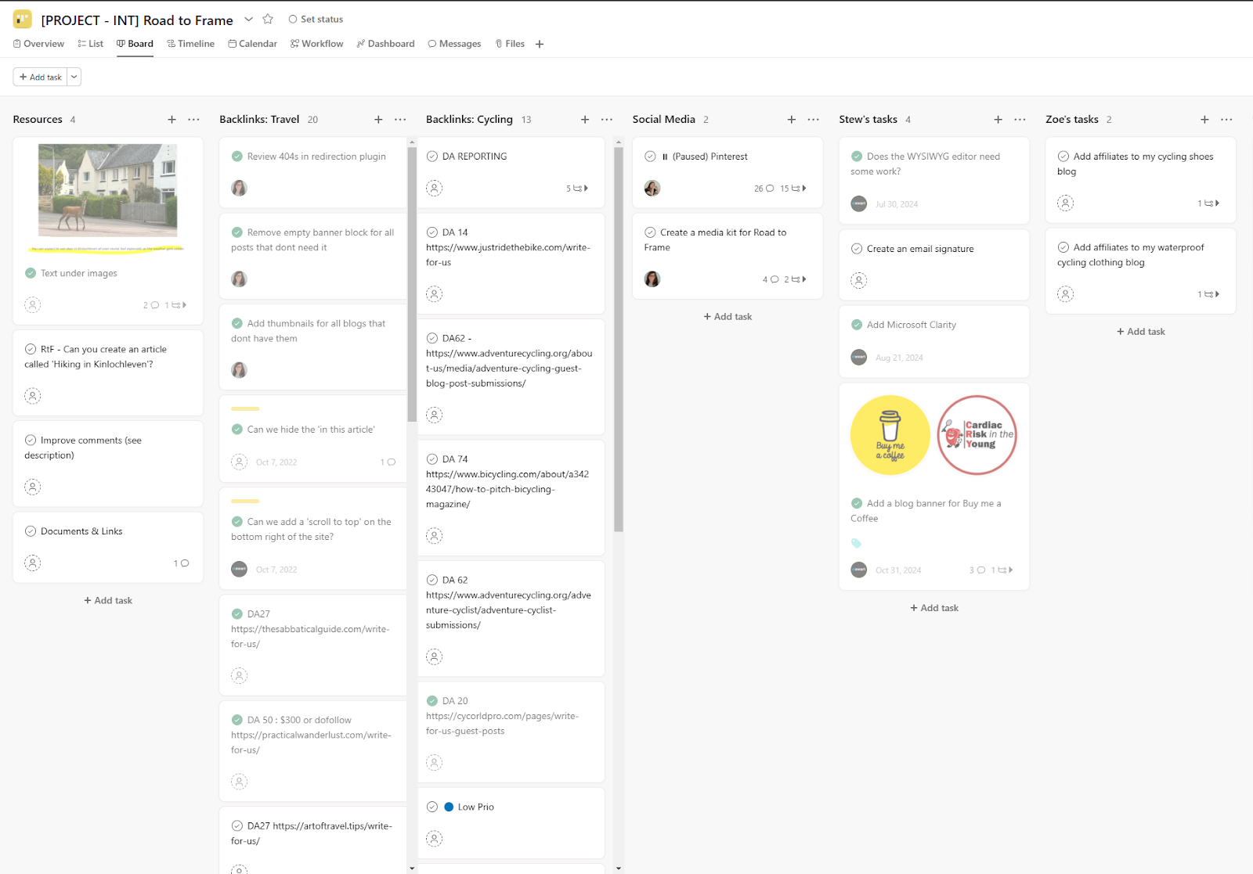Assign someone to the Documents & Links task
The image size is (1253, 874).
pyautogui.click(x=33, y=563)
